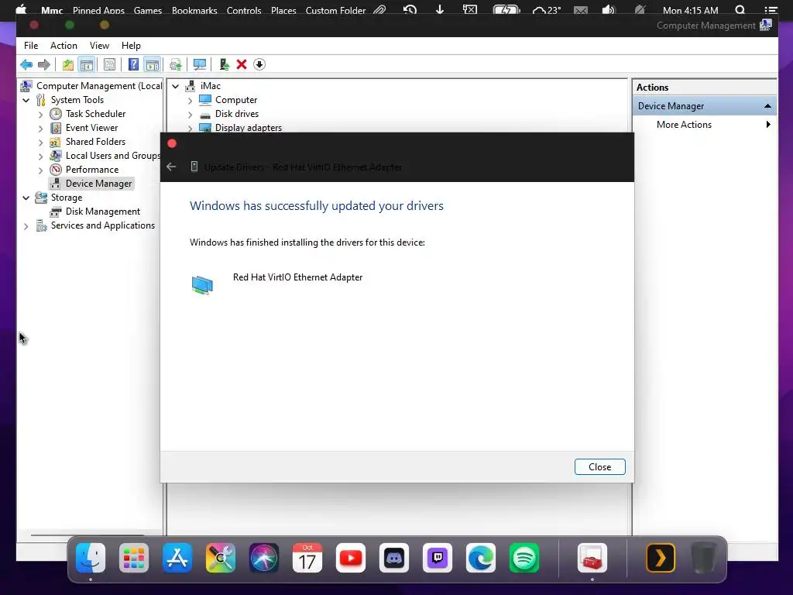The height and width of the screenshot is (595, 793).
Task: Click the Forward arrow in the toolbar
Action: point(44,64)
